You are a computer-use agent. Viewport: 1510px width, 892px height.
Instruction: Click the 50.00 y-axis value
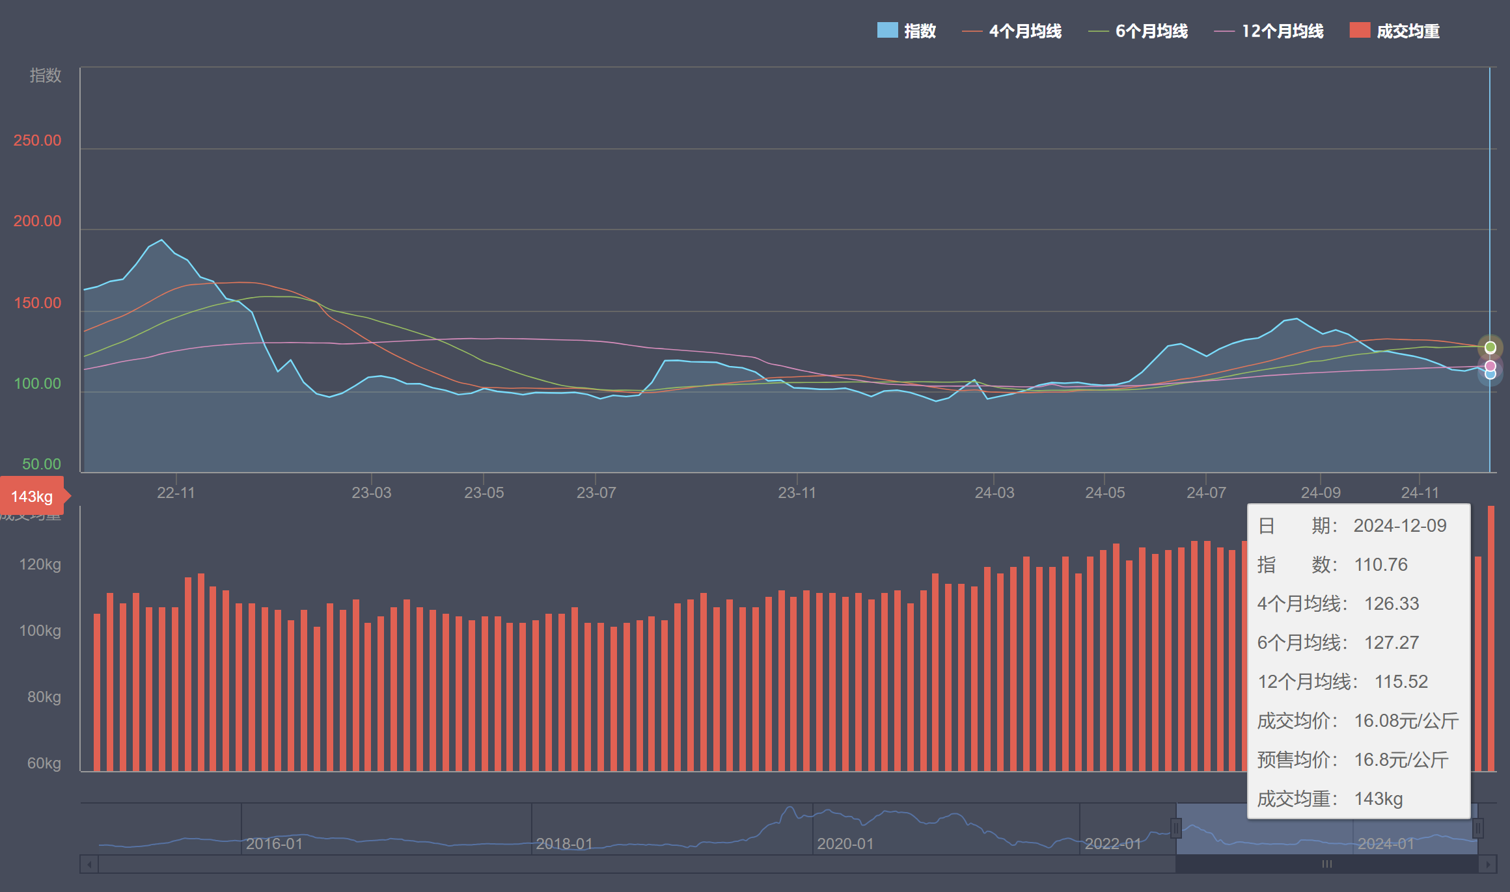tap(41, 464)
